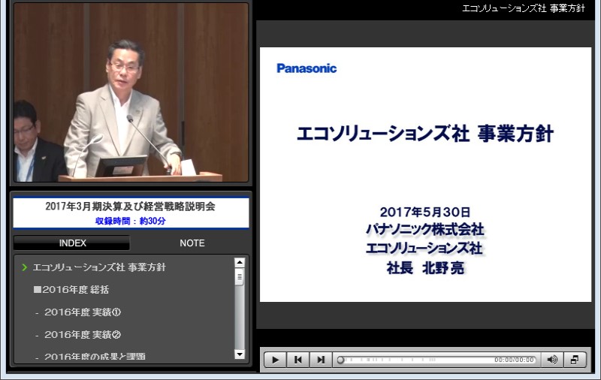Start playback with the play button
This screenshot has height=380, width=601.
[x=275, y=360]
